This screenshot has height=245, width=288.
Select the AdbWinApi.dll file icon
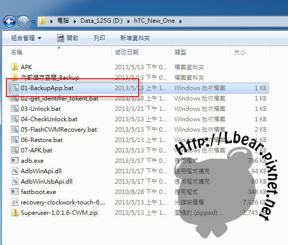pos(15,171)
